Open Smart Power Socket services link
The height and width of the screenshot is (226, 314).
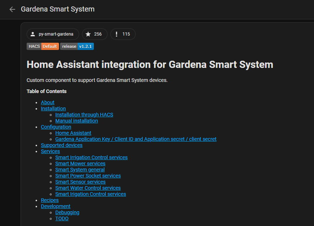point(88,176)
